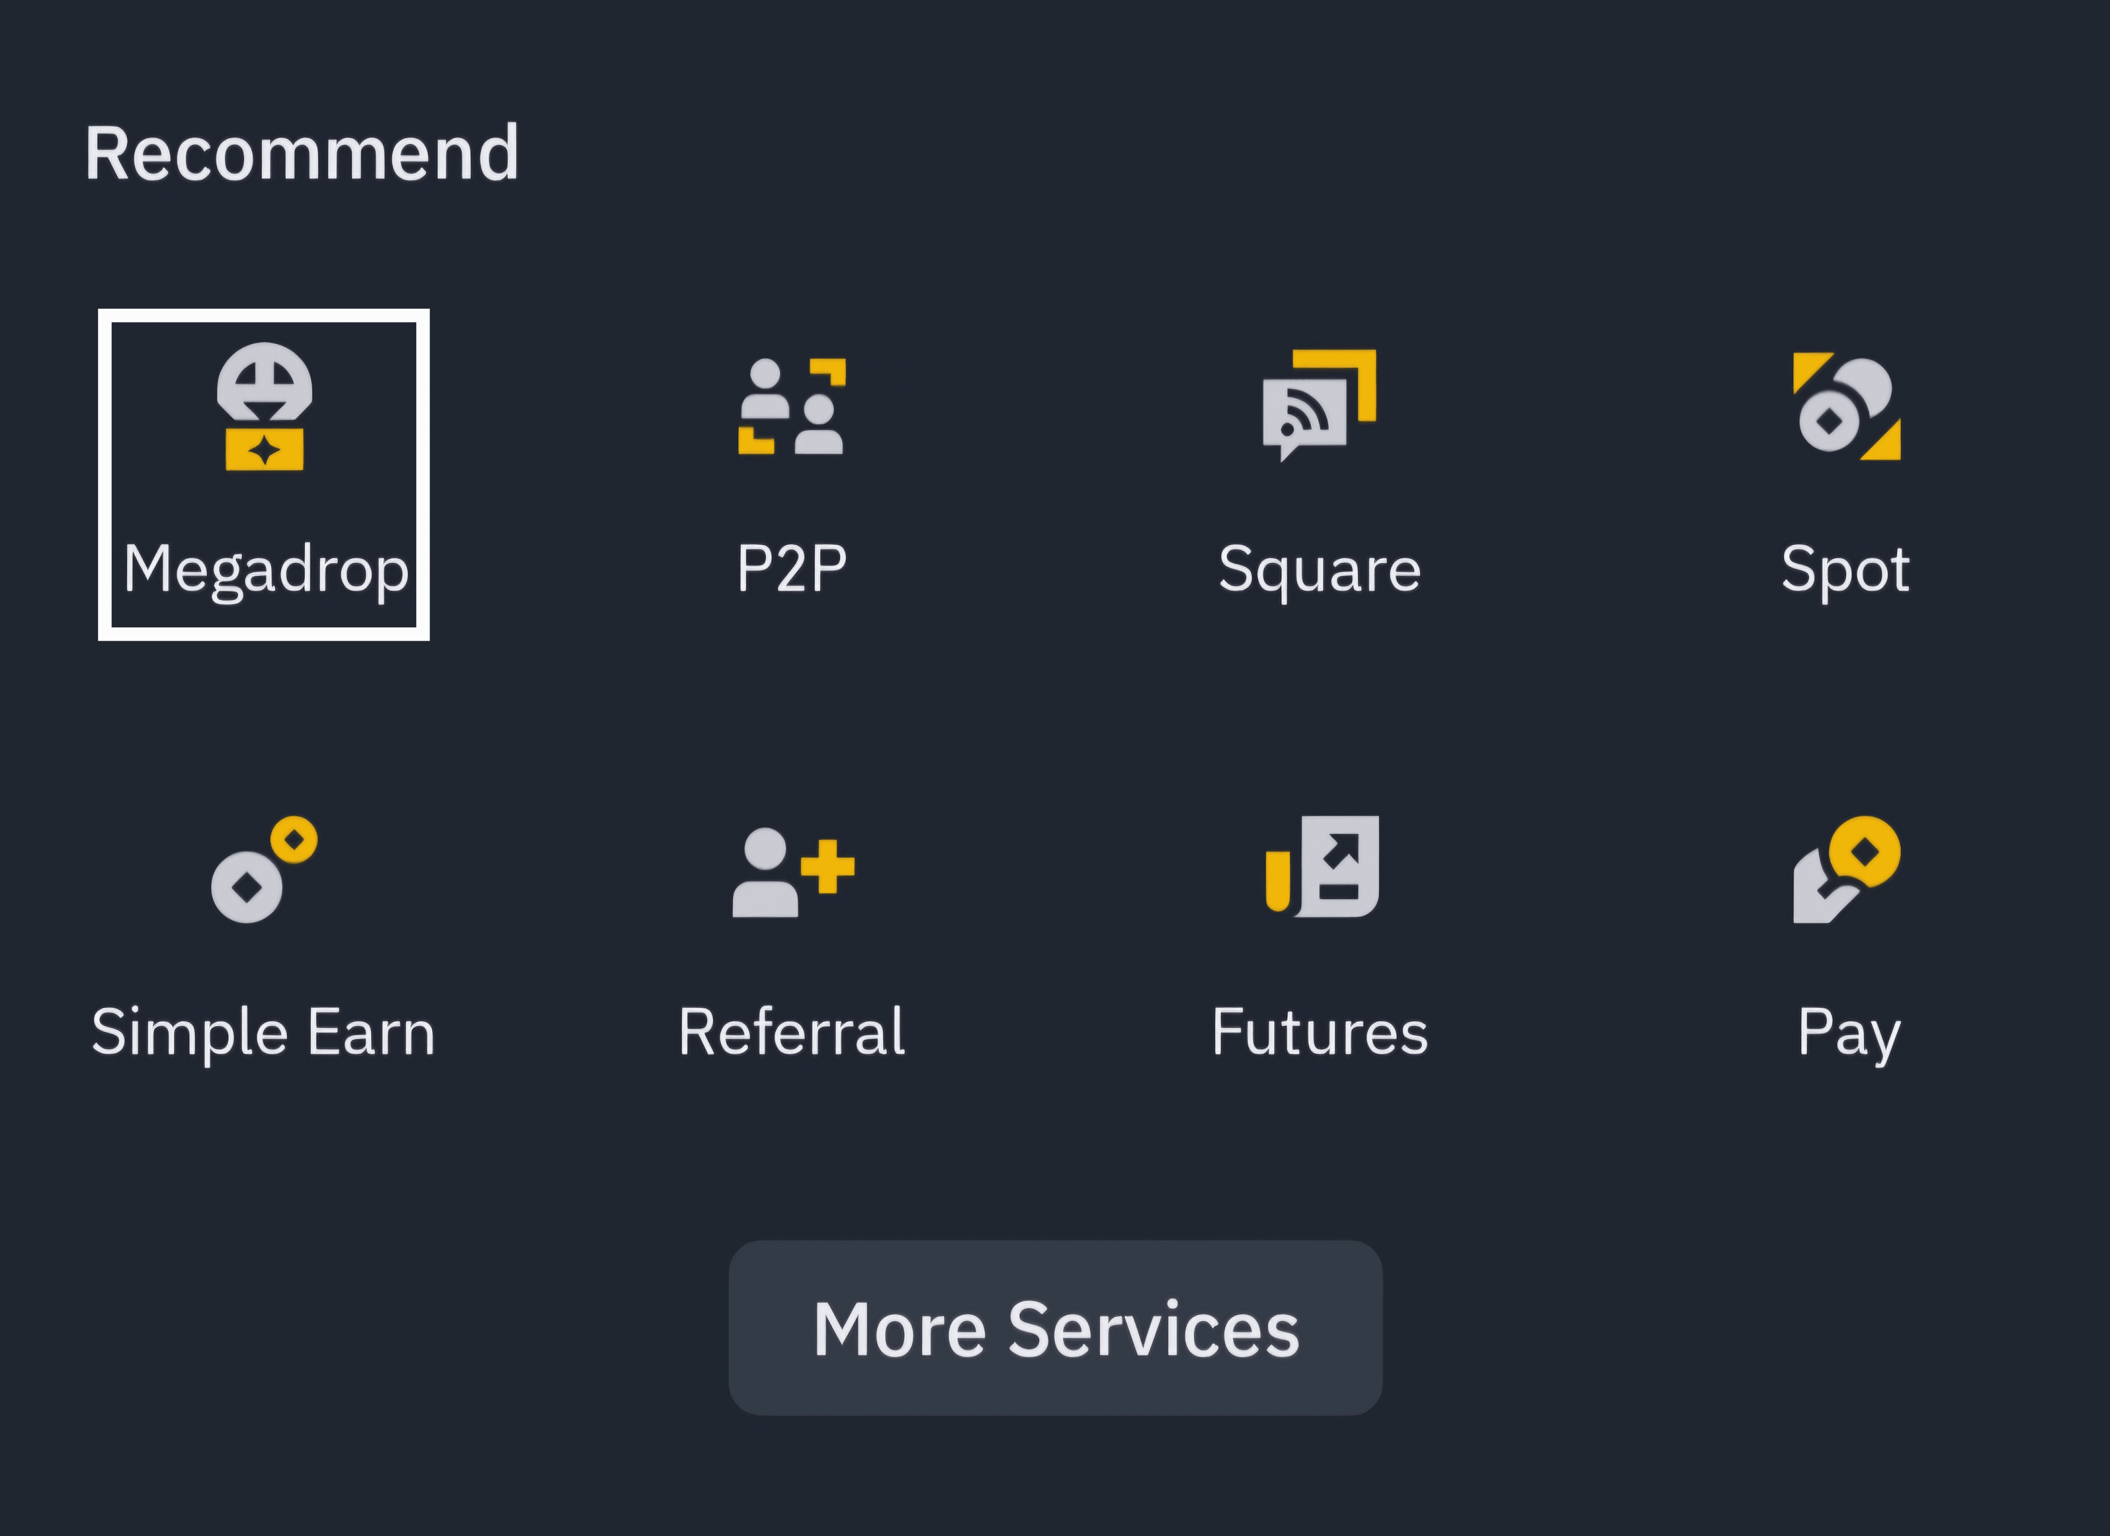Click the Pay text label
This screenshot has height=1536, width=2110.
[1848, 1032]
